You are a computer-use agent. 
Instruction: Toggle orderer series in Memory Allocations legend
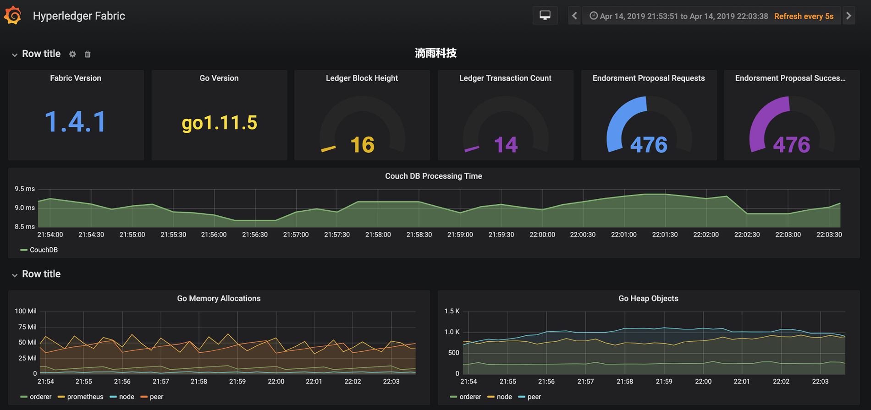click(40, 397)
